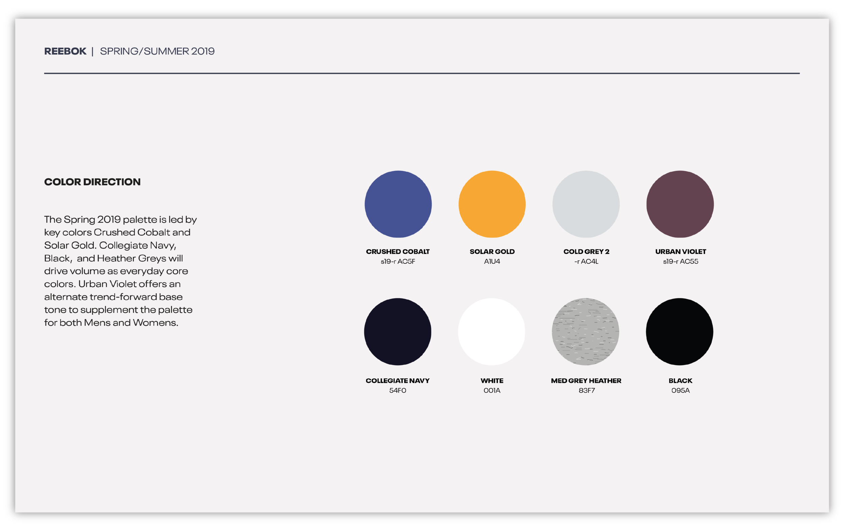Click the code s19-r AC5F
Image resolution: width=844 pixels, height=531 pixels.
[x=398, y=261]
